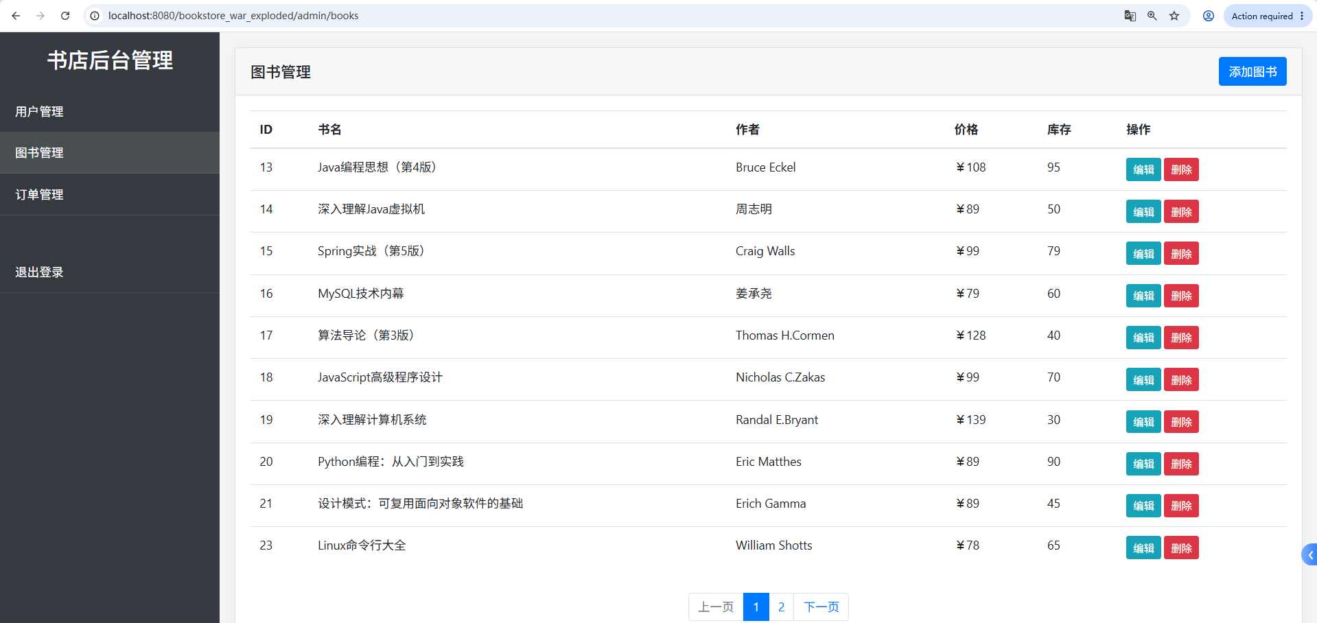The image size is (1317, 623).
Task: Edit the 设计模式 book row
Action: pyautogui.click(x=1143, y=506)
